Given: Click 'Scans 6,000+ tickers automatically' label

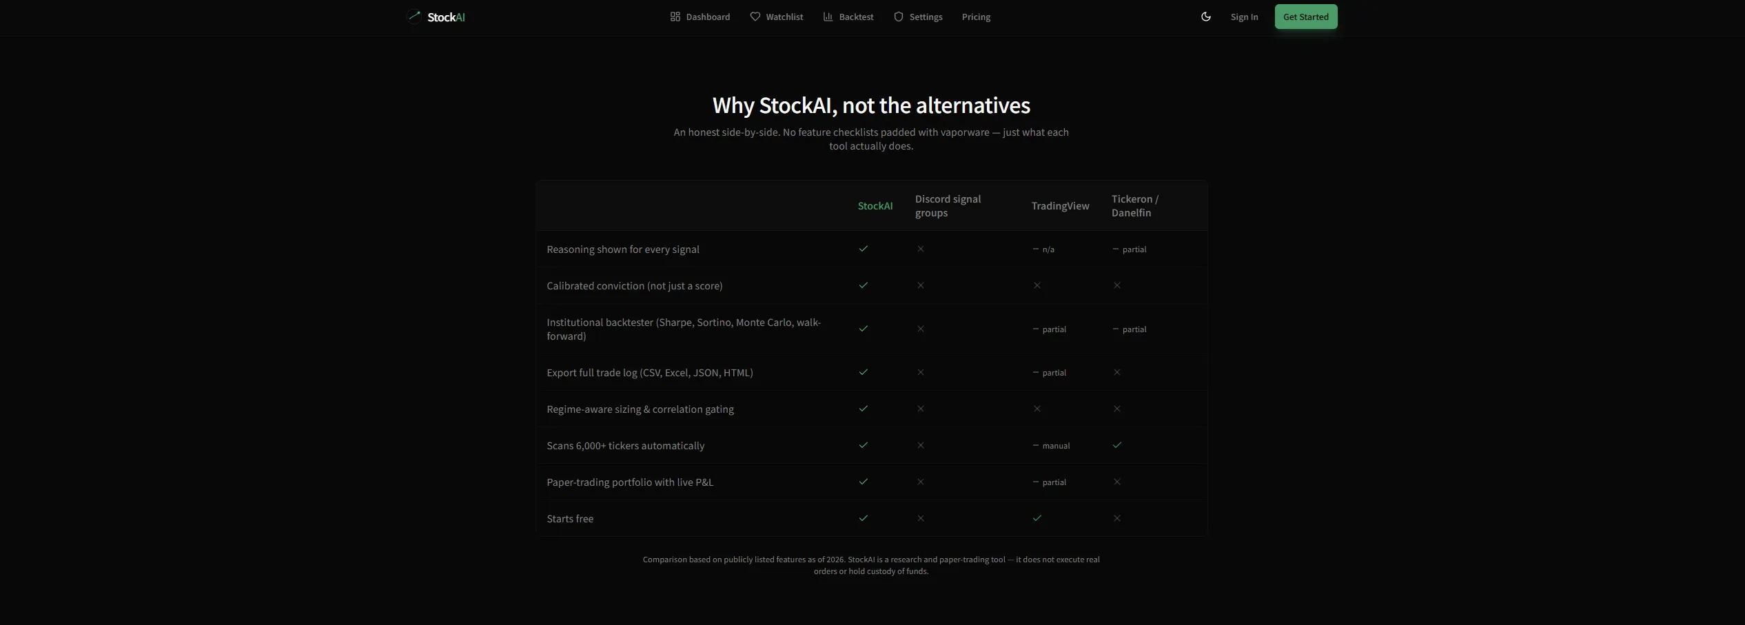Looking at the screenshot, I should pyautogui.click(x=626, y=446).
